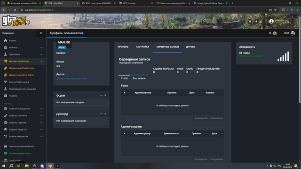Click the Fleeca online banking icon
301x169 pixels.
pyautogui.click(x=5, y=154)
